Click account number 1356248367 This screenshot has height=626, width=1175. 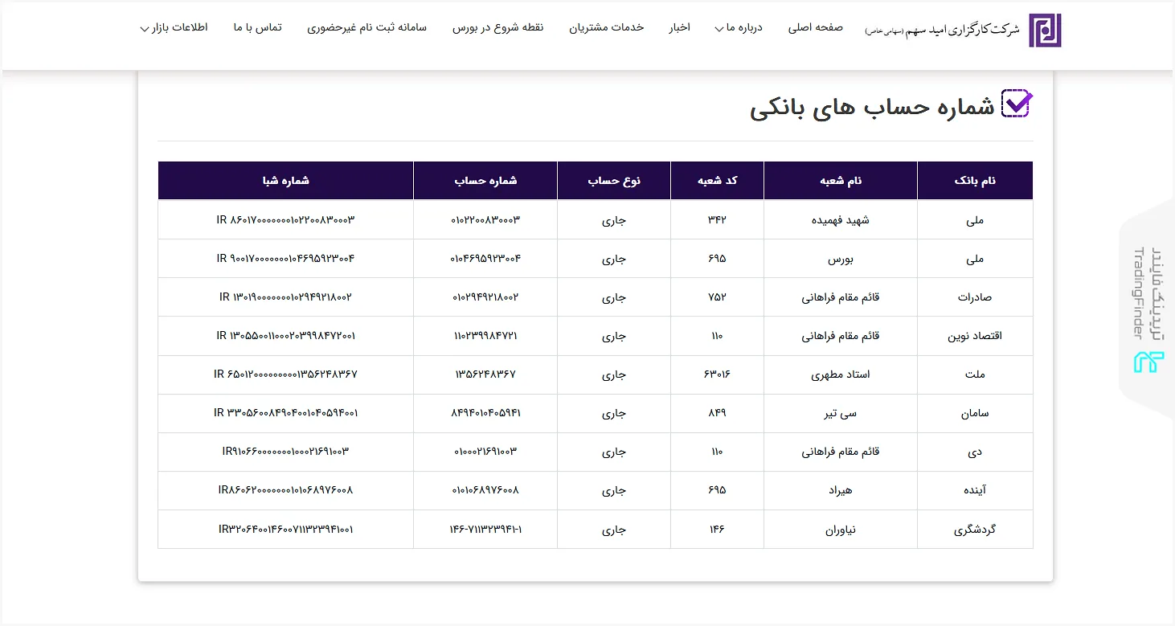tap(485, 374)
